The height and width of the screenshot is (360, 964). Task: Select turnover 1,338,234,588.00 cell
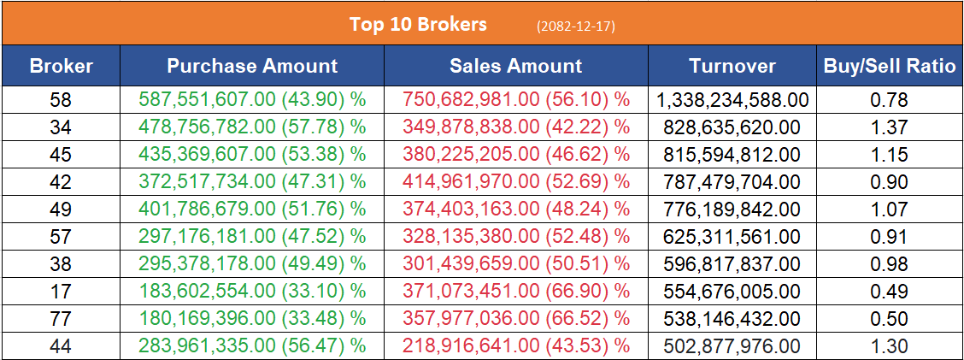click(732, 100)
